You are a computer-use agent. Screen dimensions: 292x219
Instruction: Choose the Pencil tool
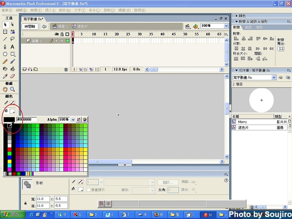pos(5,61)
